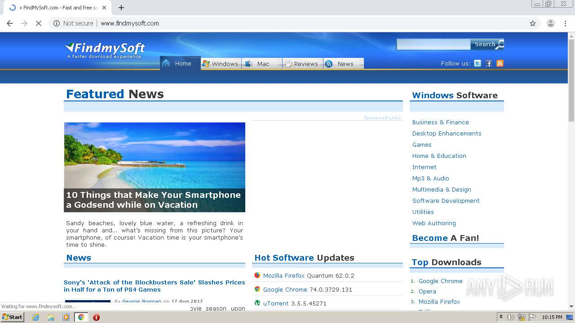Open Mozilla Firefox in Top Downloads
The height and width of the screenshot is (323, 575).
coord(439,301)
